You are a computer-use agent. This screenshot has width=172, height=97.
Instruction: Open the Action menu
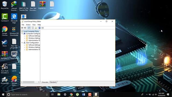(28, 25)
